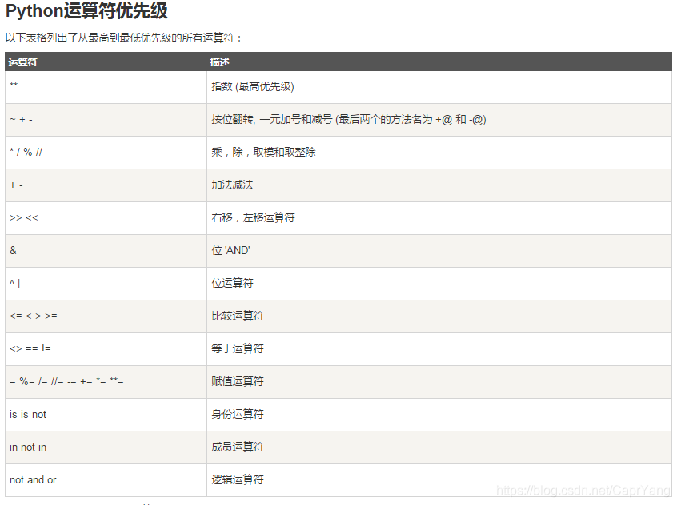Select the not and or logical operators cell
The width and height of the screenshot is (677, 505).
click(x=32, y=479)
